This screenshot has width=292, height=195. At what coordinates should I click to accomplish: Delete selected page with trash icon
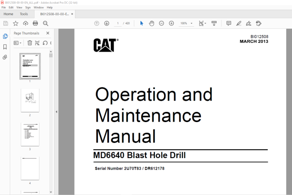pyautogui.click(x=30, y=43)
